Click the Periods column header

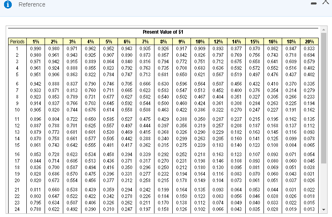[17, 41]
